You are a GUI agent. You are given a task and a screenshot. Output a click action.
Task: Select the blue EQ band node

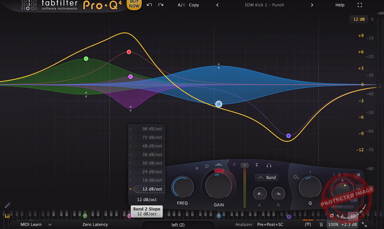click(x=219, y=104)
